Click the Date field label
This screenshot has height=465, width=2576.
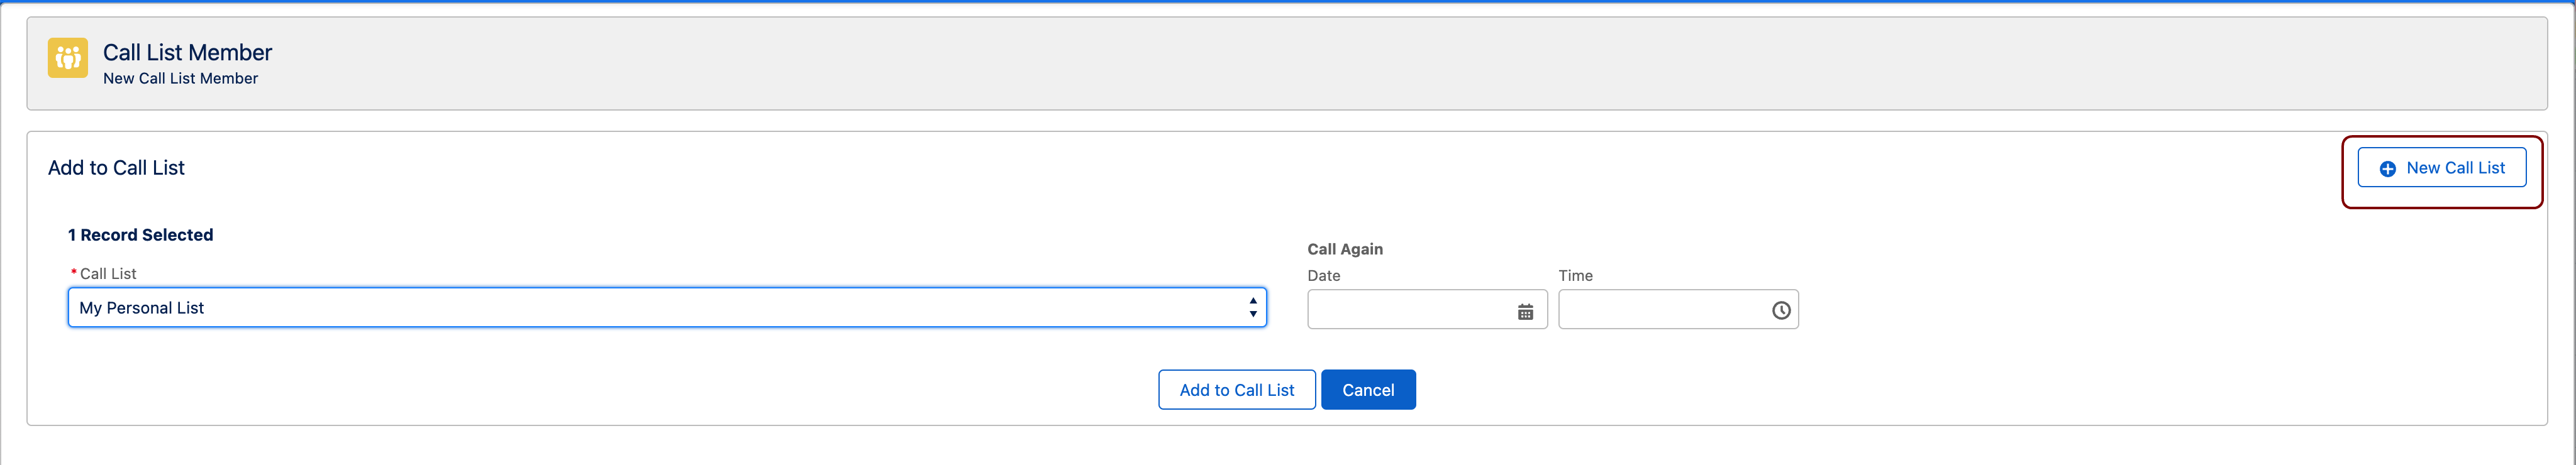pyautogui.click(x=1323, y=276)
